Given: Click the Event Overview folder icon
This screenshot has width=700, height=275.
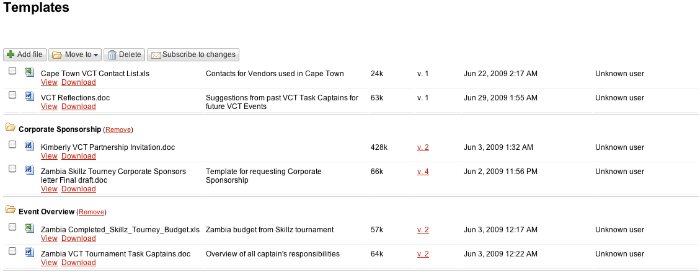Looking at the screenshot, I should click(11, 209).
